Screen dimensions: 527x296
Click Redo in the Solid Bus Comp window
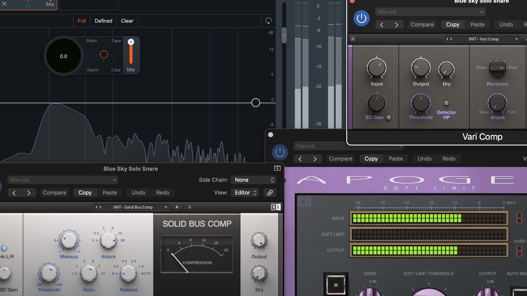click(x=163, y=193)
